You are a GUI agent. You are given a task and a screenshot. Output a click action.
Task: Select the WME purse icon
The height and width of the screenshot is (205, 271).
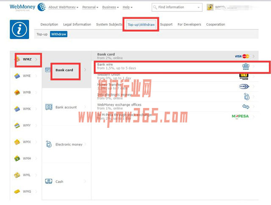(x=17, y=76)
